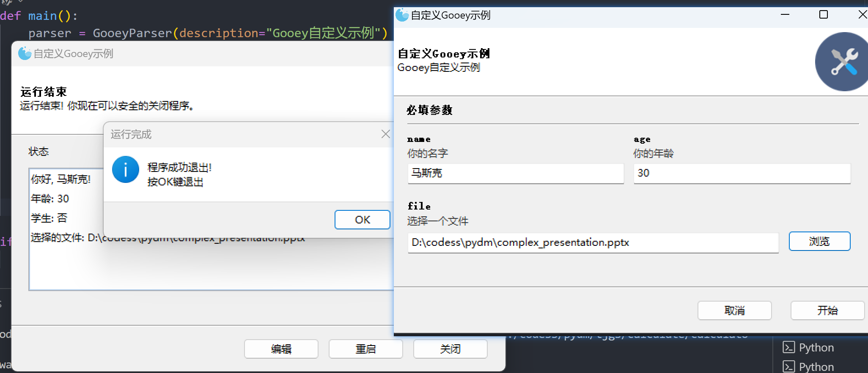Image resolution: width=868 pixels, height=373 pixels.
Task: Close the 运行完成 dialog with X
Action: [385, 134]
